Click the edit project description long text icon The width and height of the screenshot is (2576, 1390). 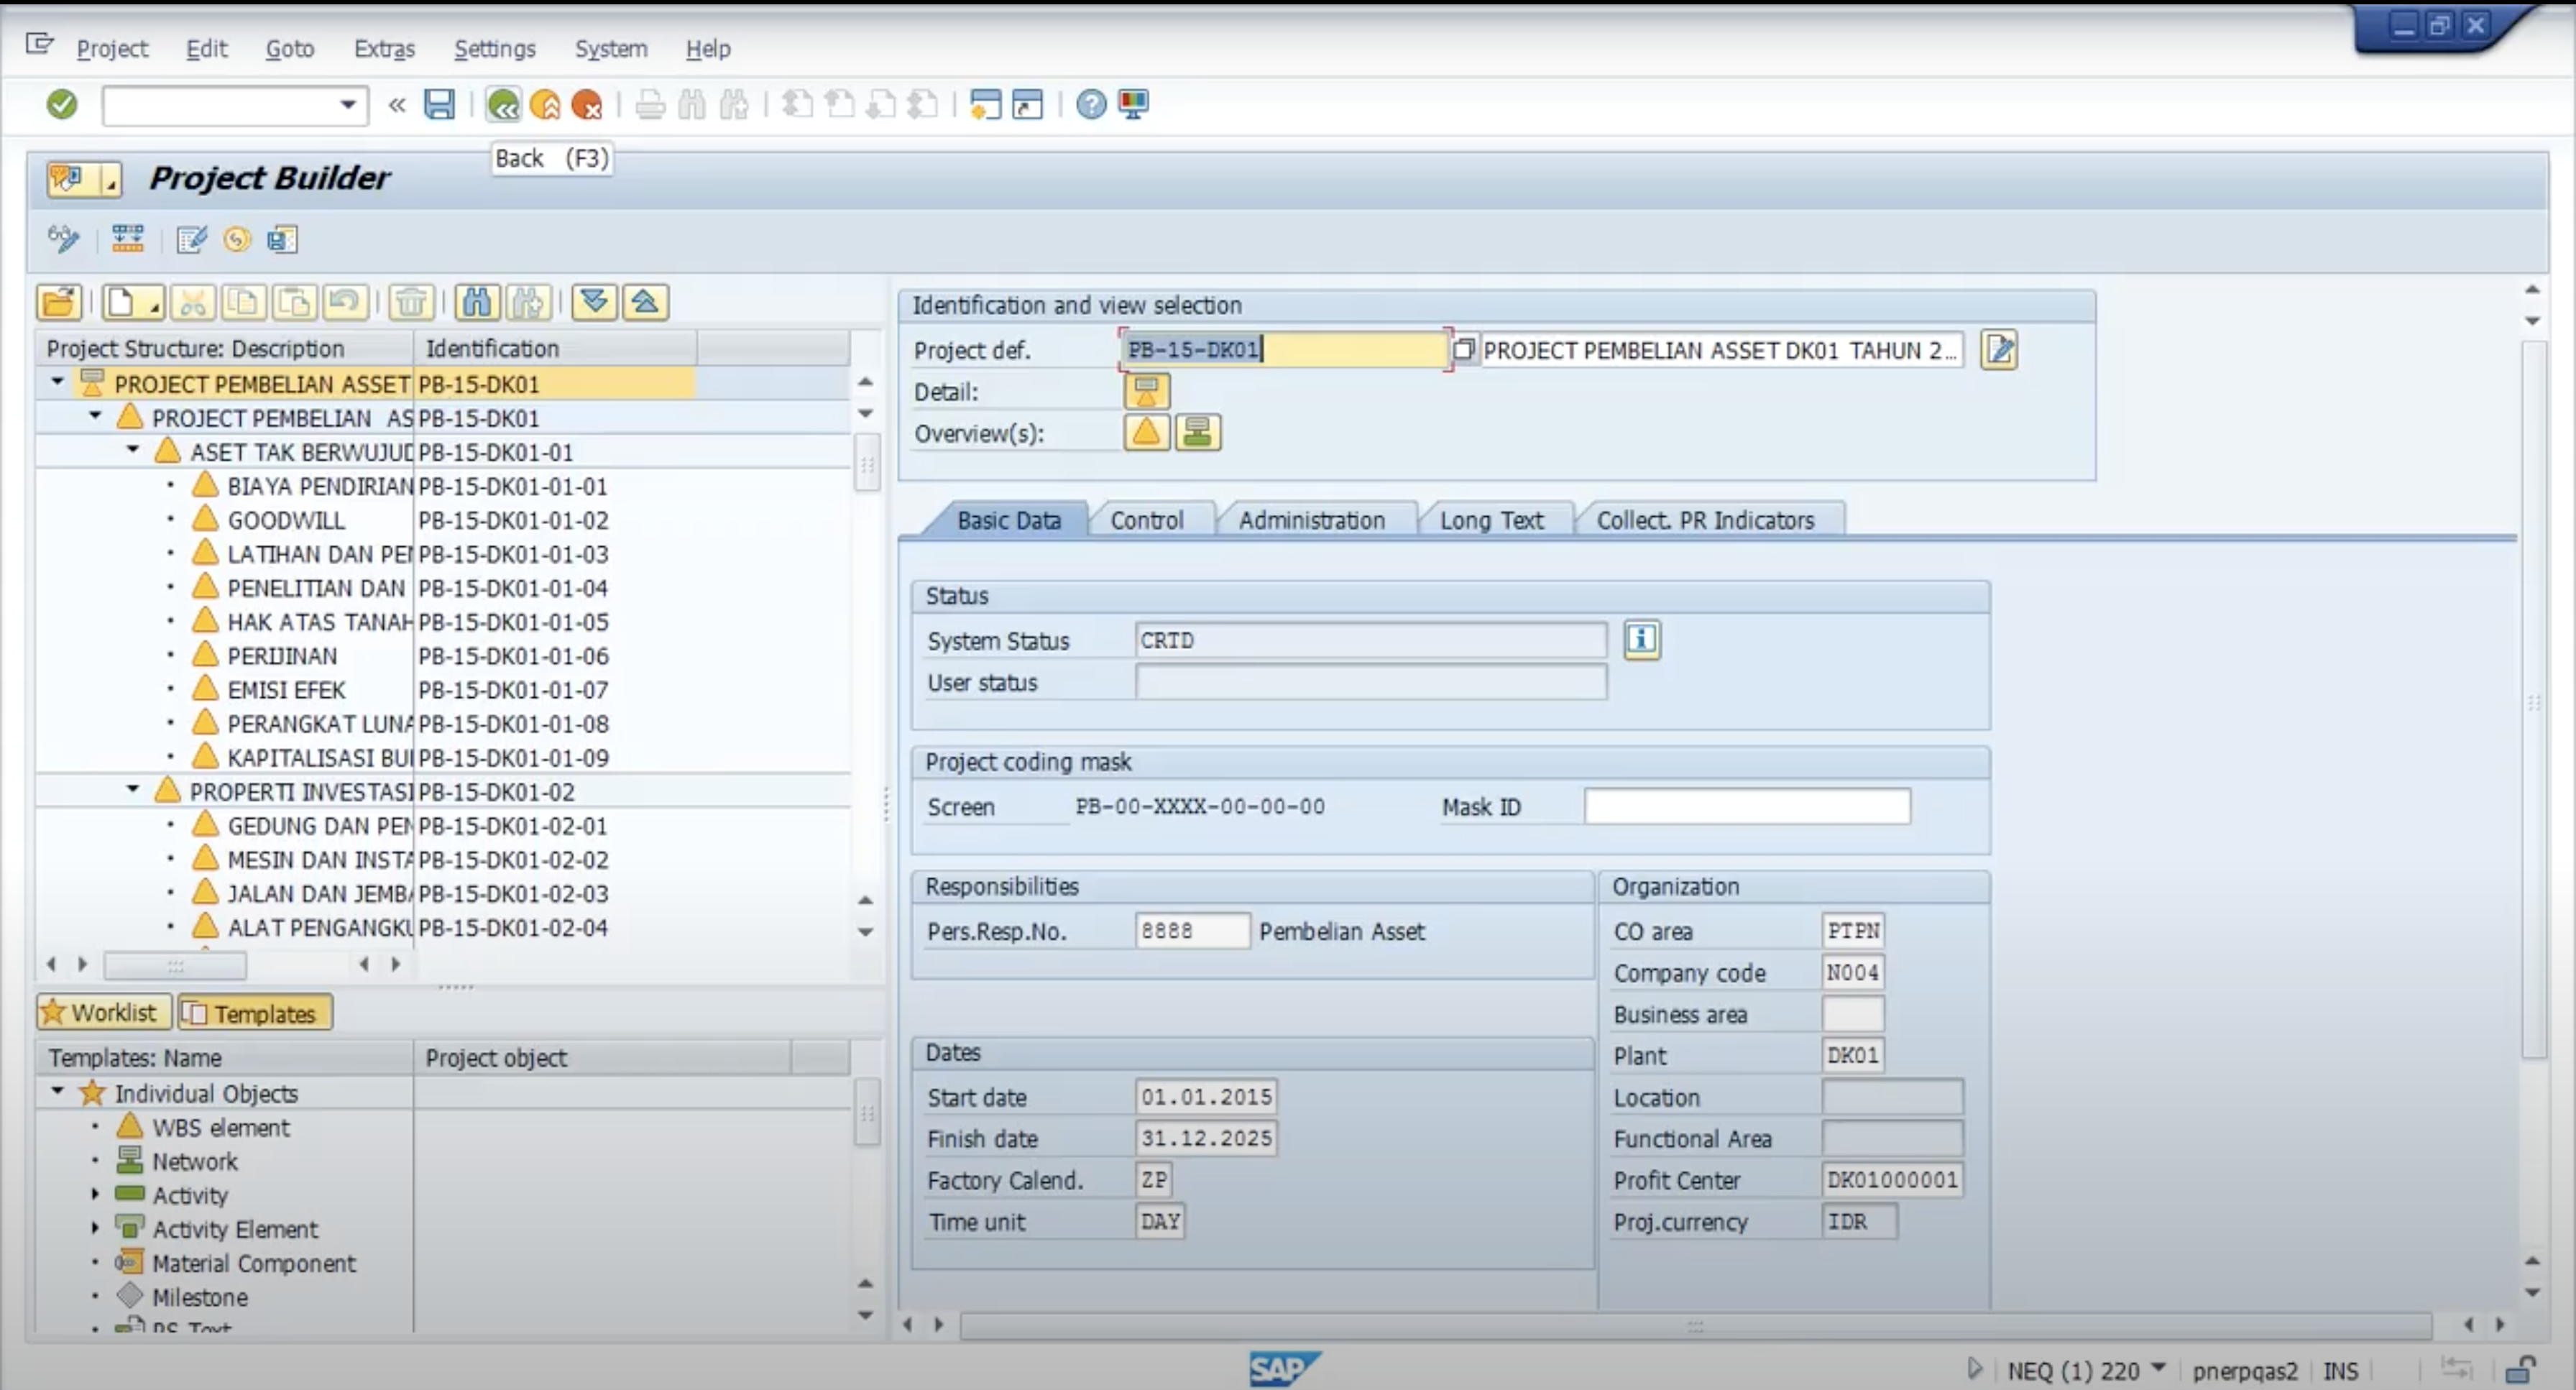click(x=1998, y=350)
